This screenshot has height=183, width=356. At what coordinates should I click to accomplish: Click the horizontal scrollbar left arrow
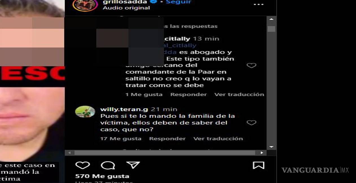point(69,153)
